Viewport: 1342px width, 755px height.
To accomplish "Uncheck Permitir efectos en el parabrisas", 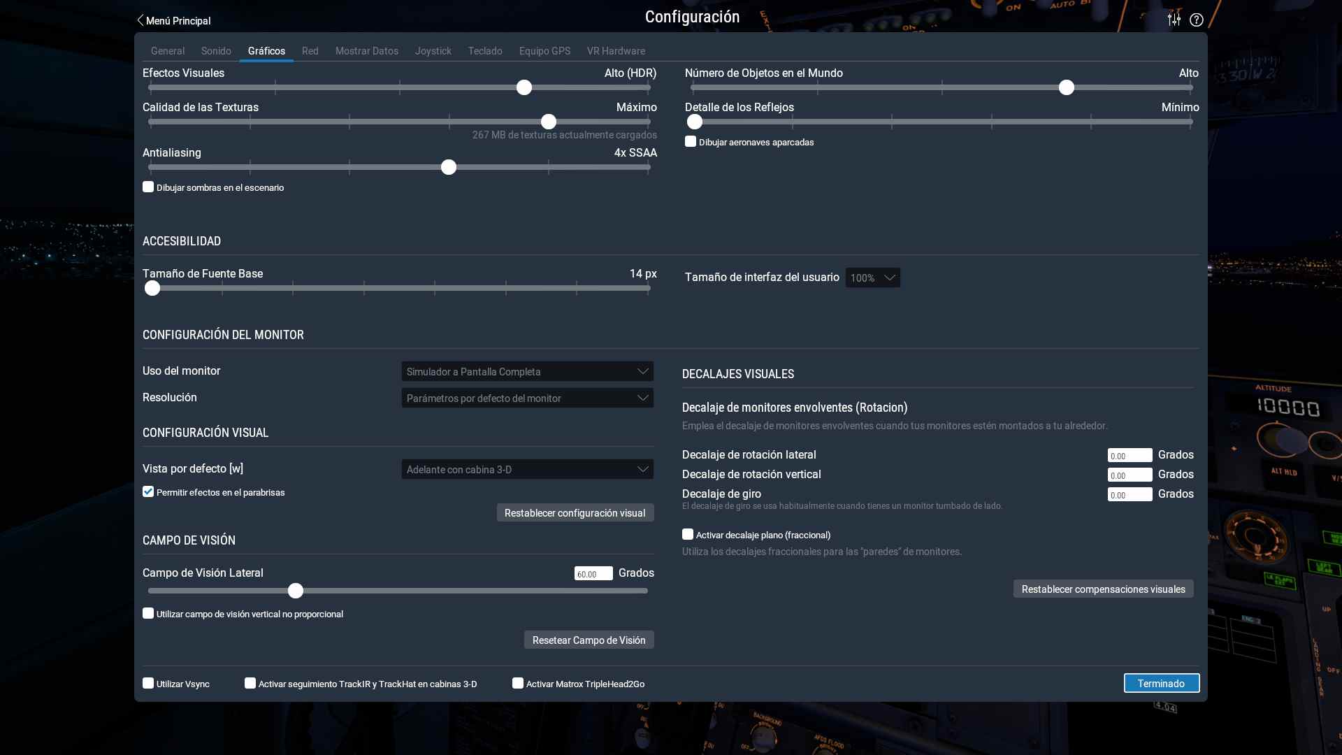I will point(148,491).
